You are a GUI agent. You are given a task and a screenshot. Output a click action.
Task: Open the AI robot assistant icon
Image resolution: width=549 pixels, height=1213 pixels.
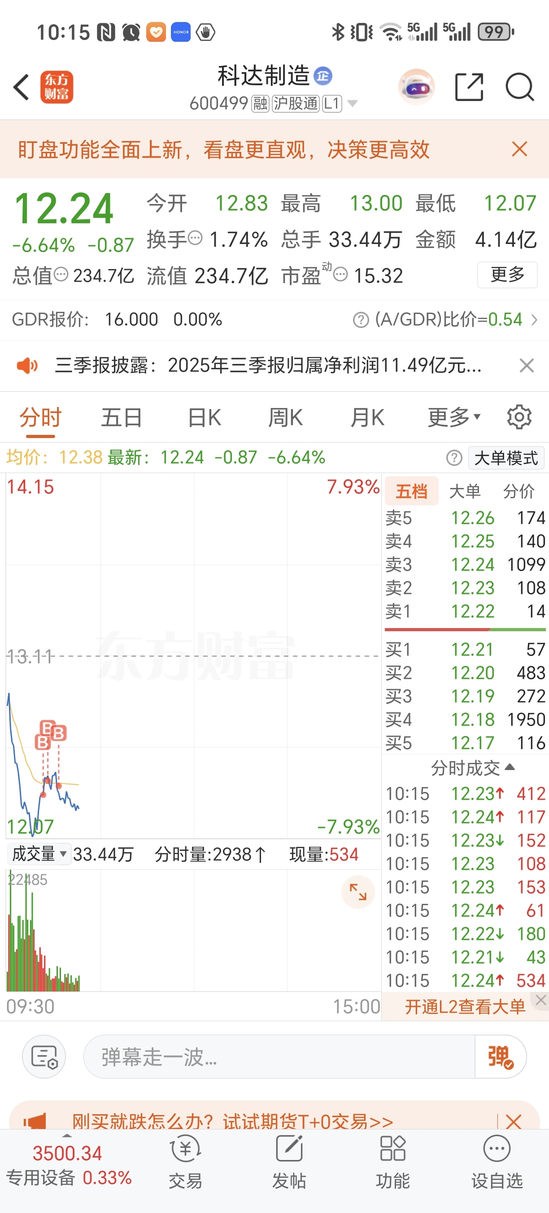point(416,87)
